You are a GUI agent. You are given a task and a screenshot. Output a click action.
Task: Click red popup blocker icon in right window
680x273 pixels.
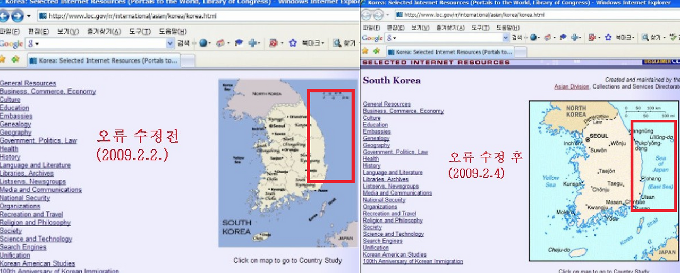tap(591, 38)
